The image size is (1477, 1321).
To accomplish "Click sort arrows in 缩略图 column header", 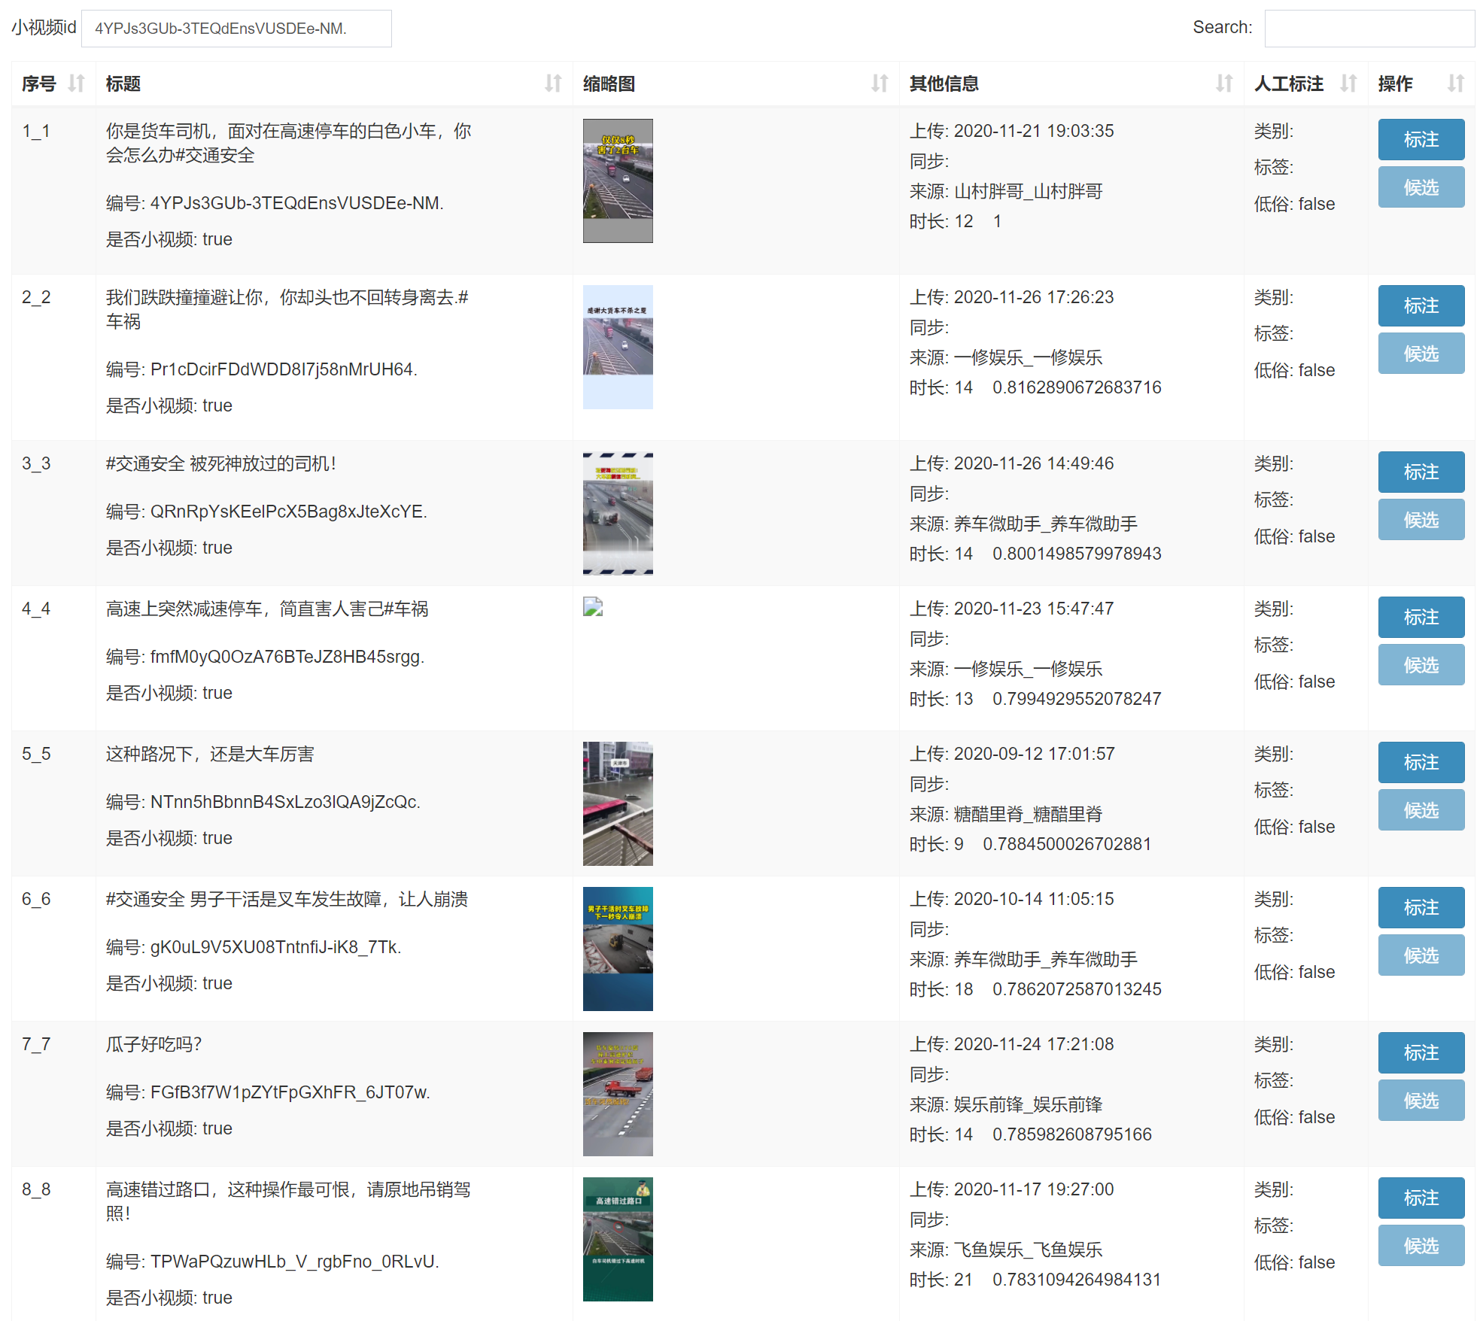I will tap(880, 84).
